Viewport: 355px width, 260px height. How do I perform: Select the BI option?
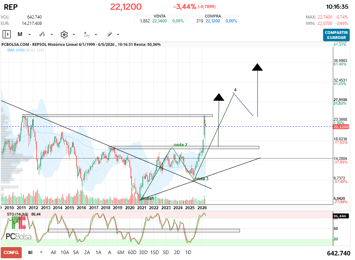[30, 252]
